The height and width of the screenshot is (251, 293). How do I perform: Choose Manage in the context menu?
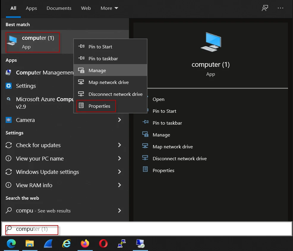[111, 70]
